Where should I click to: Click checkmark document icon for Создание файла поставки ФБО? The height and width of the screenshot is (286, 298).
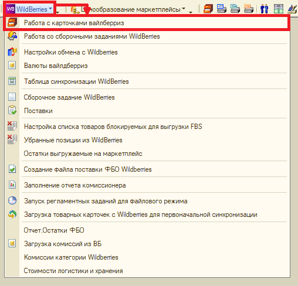pyautogui.click(x=12, y=169)
